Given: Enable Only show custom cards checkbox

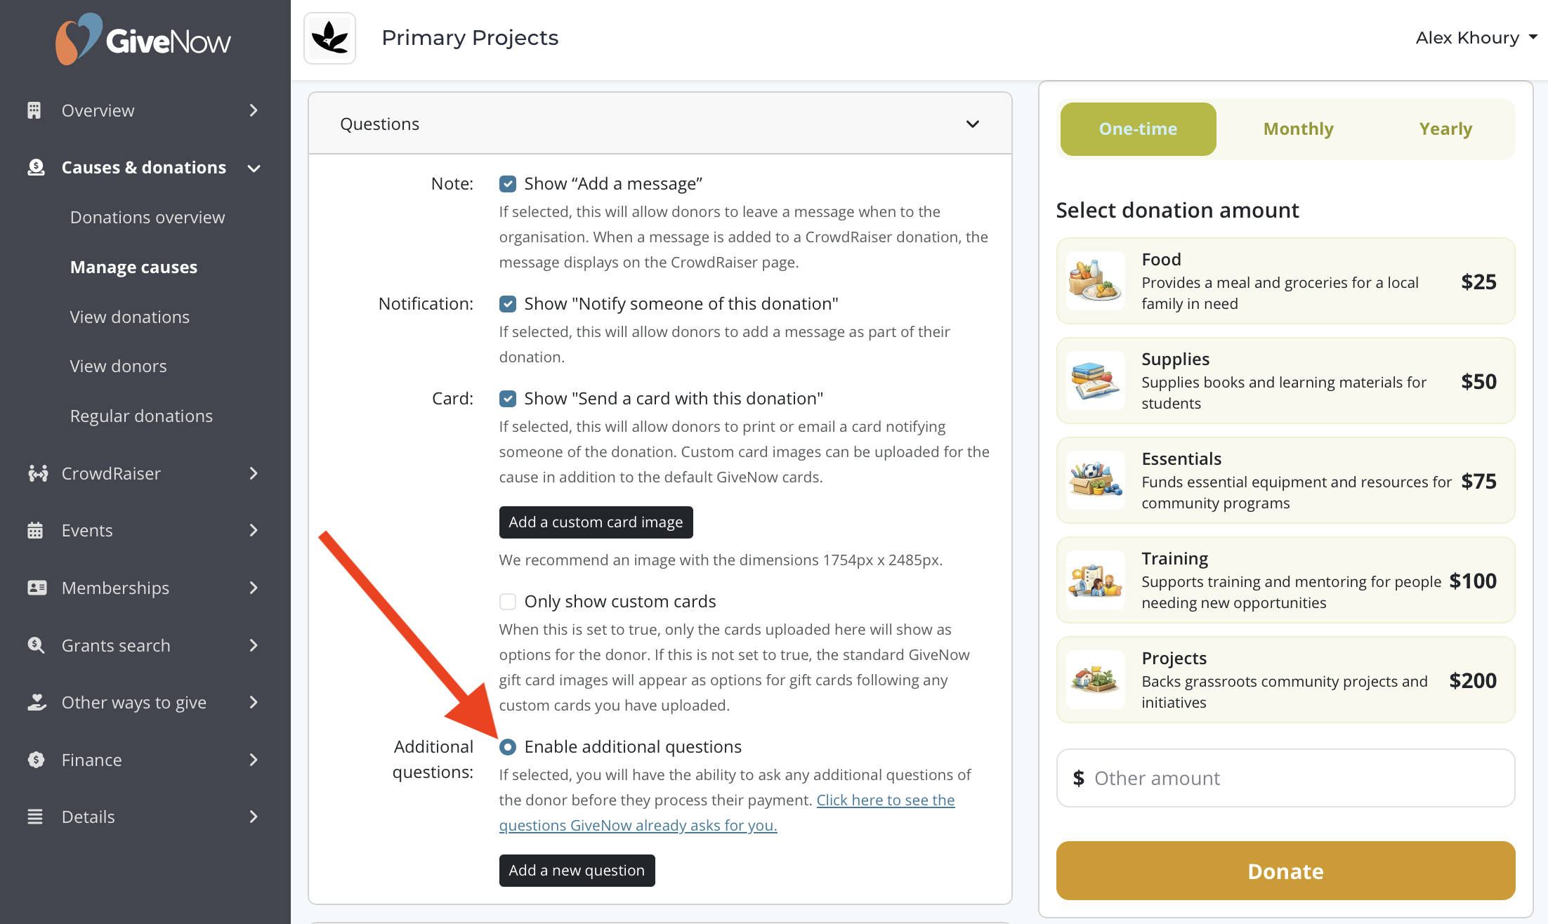Looking at the screenshot, I should 508,602.
